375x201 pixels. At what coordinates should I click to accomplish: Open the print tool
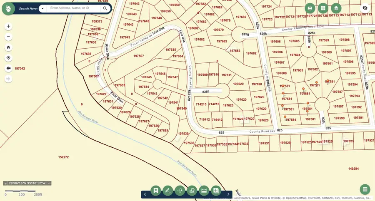tap(310, 8)
